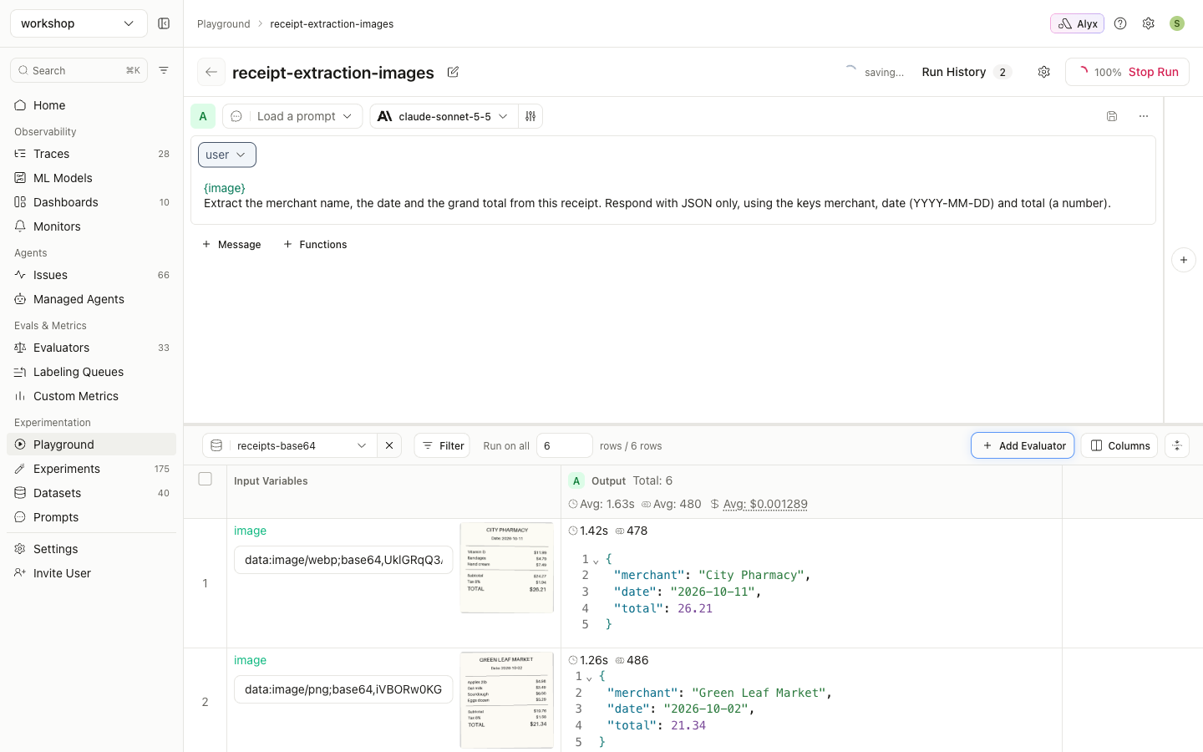Open the user avatar S

[1177, 23]
